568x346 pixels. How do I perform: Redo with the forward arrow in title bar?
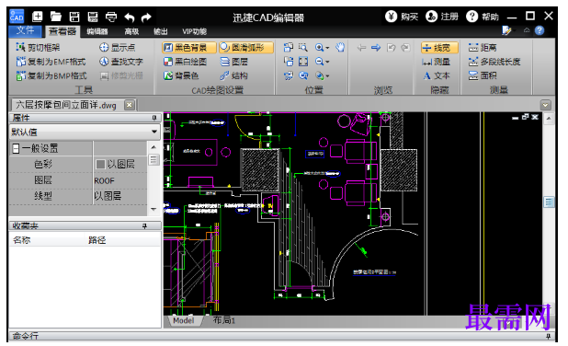point(146,17)
